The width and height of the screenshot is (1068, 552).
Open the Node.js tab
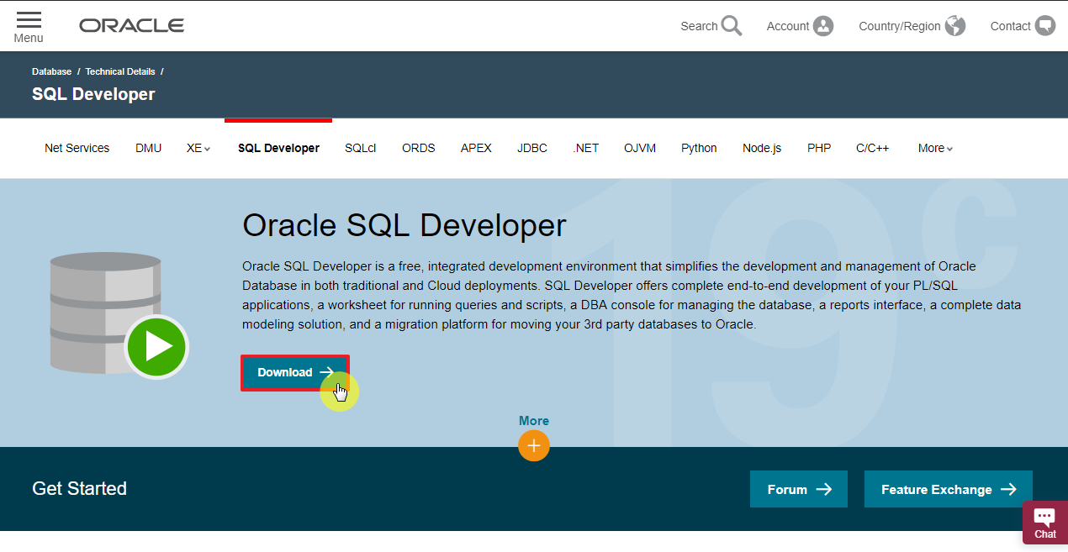762,148
